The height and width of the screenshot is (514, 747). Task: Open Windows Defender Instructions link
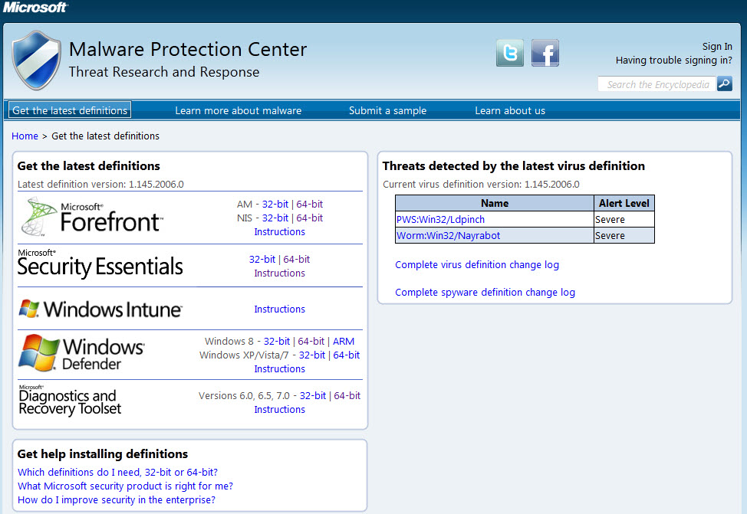(x=280, y=369)
